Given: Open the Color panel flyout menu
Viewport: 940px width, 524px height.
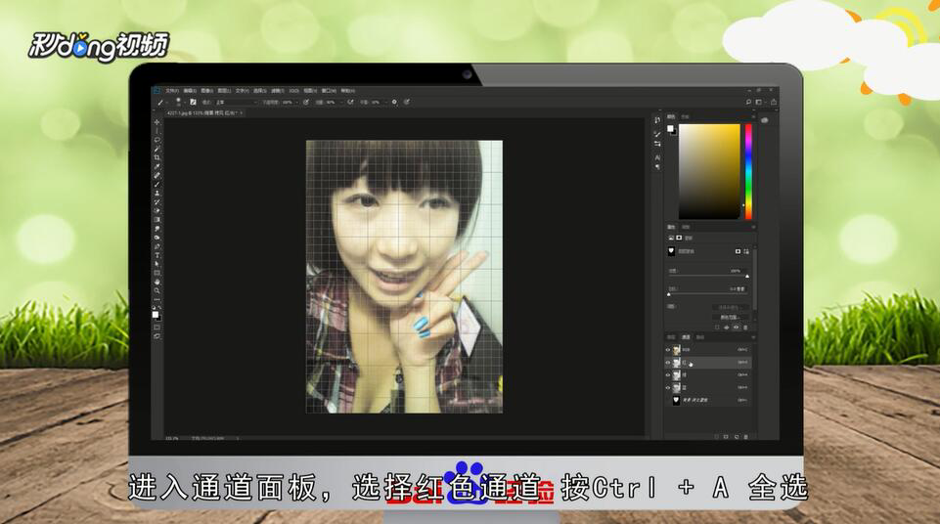Looking at the screenshot, I should pos(753,116).
